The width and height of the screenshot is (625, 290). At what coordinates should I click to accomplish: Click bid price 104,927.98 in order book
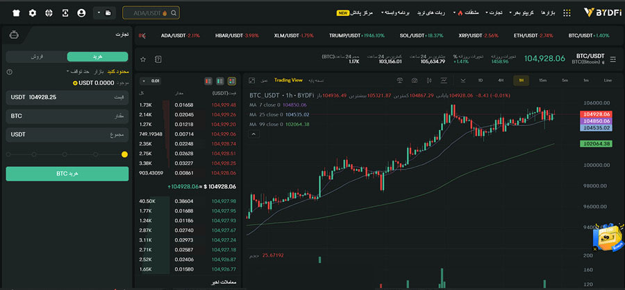tap(224, 201)
